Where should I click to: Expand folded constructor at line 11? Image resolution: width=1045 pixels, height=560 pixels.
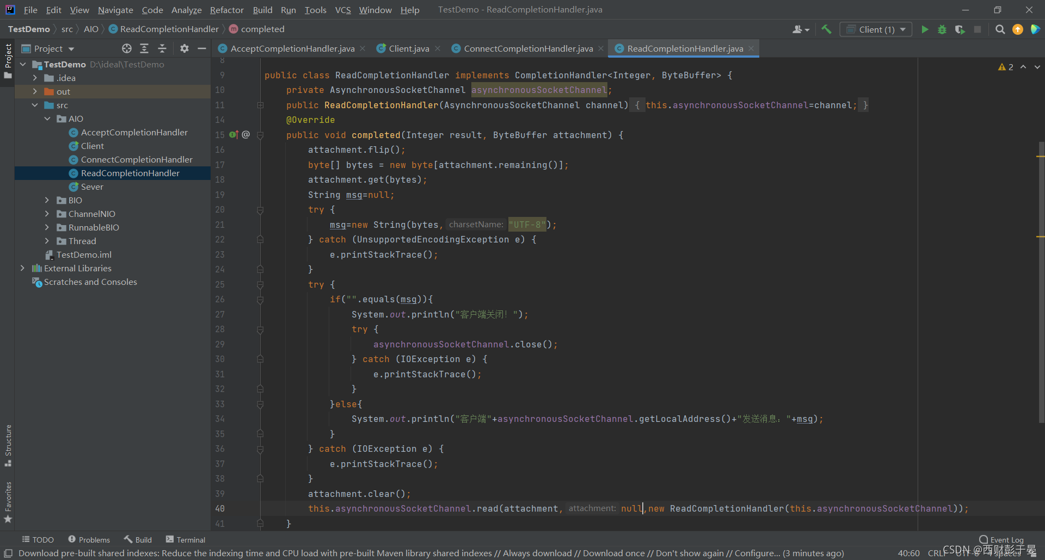[x=260, y=105]
